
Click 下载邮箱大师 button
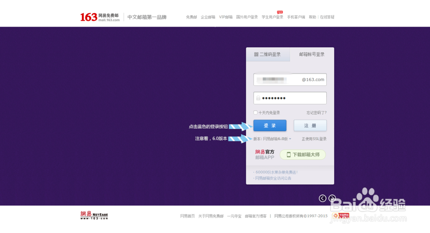click(303, 155)
